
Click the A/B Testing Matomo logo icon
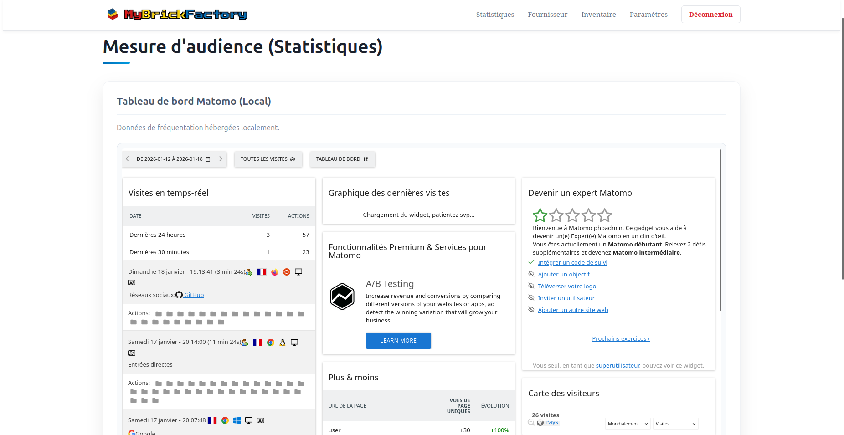coord(342,297)
